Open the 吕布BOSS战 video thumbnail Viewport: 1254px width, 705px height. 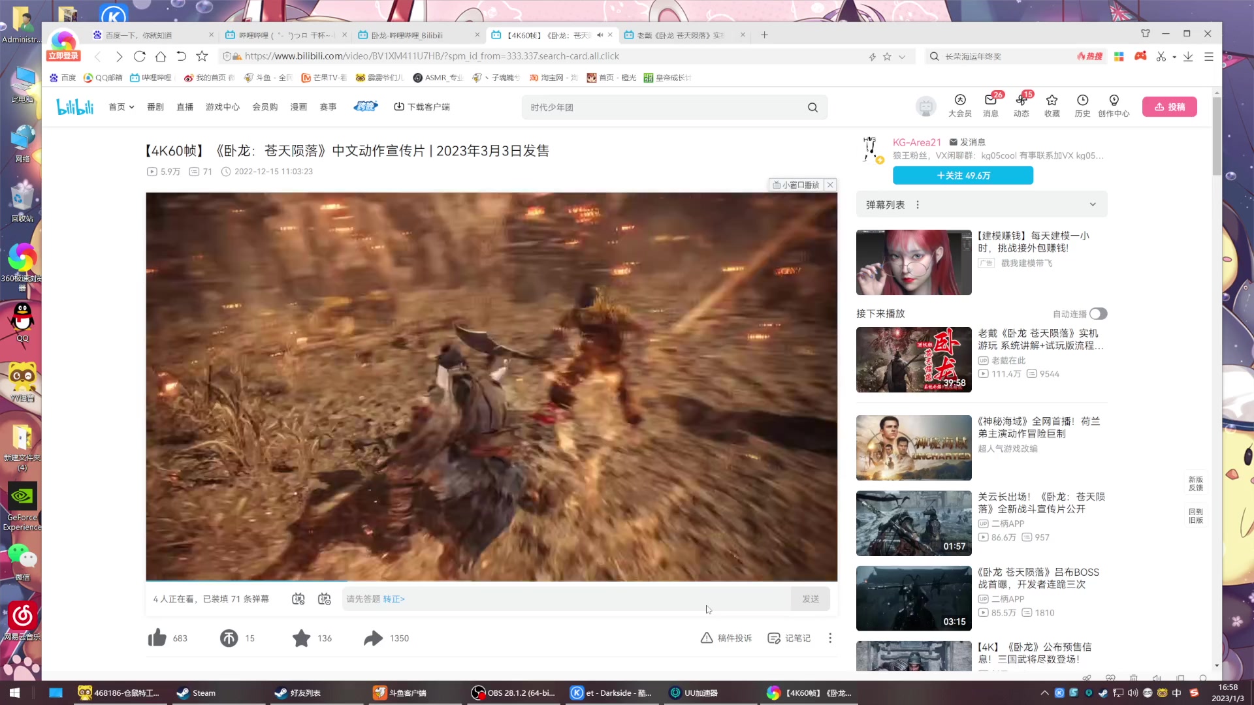(x=913, y=598)
